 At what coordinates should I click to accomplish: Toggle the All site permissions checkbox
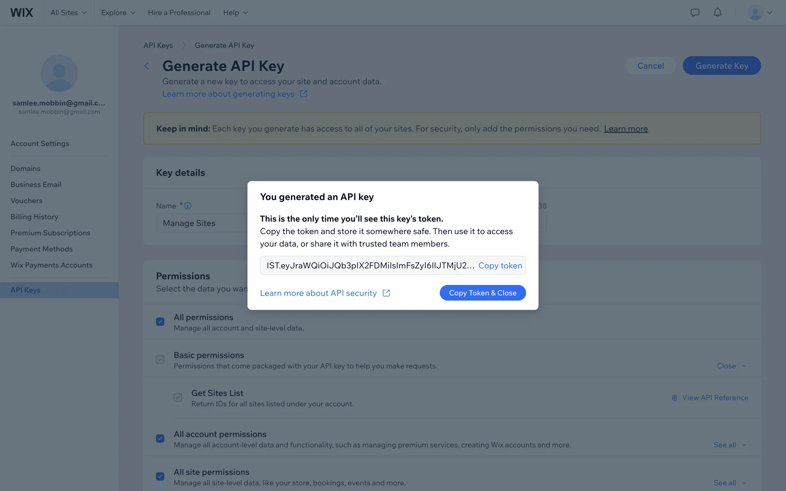pos(160,477)
